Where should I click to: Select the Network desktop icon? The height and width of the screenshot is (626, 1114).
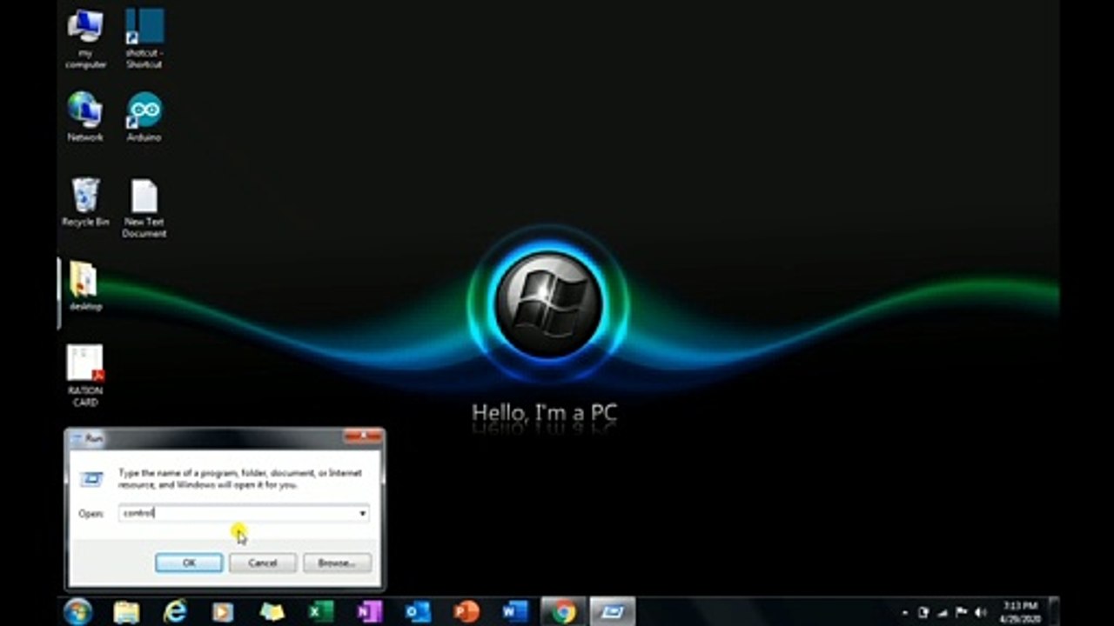(x=85, y=117)
